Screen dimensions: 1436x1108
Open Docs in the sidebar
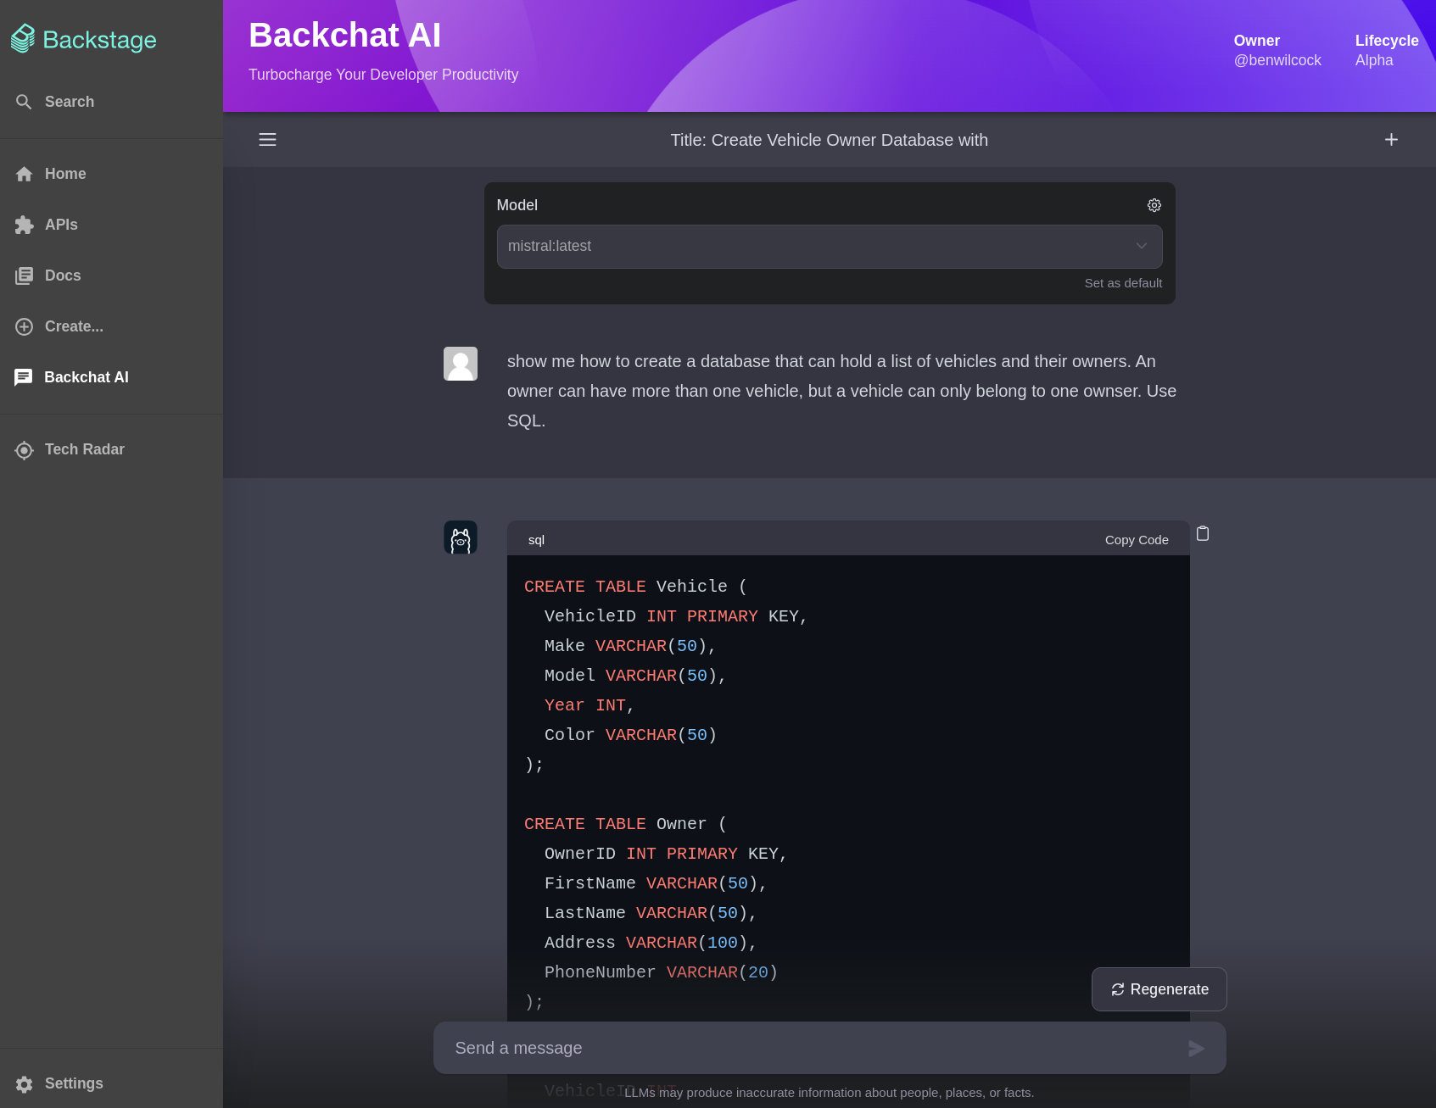click(x=111, y=276)
